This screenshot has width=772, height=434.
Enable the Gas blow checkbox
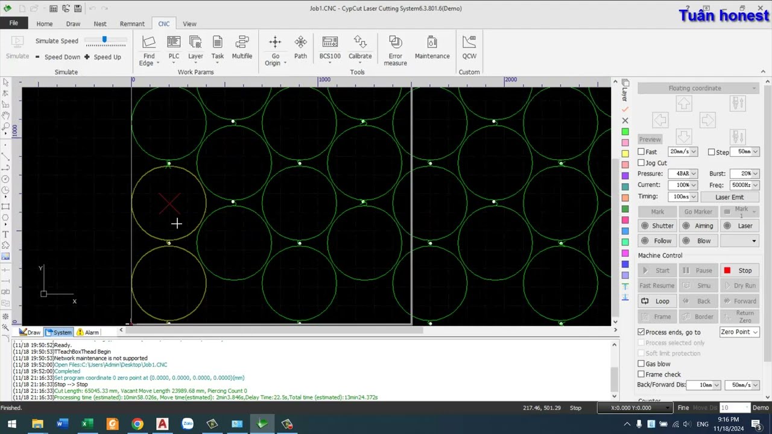[x=641, y=364]
